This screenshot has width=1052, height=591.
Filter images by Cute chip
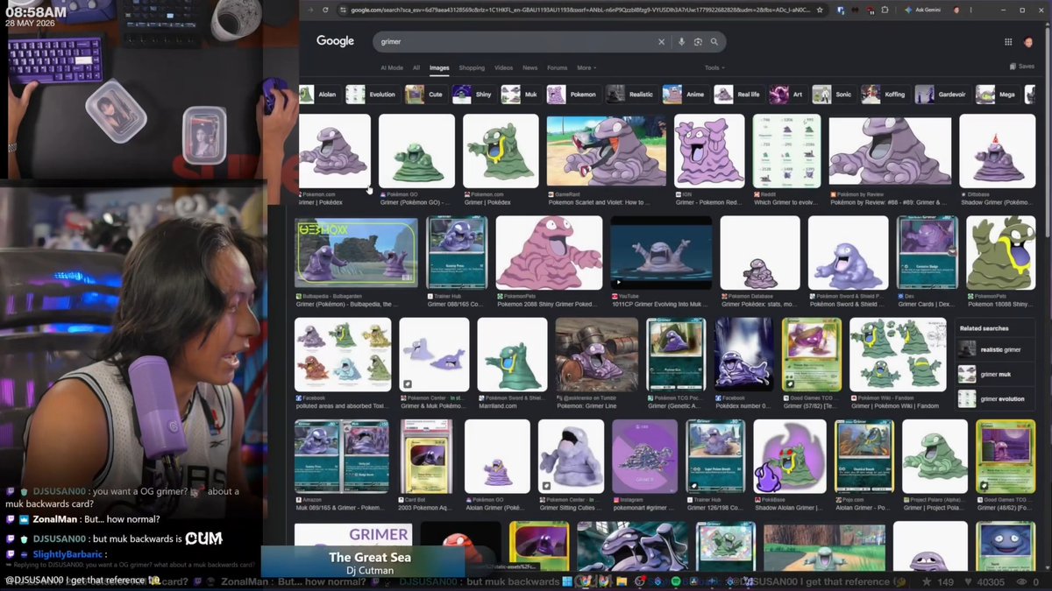pyautogui.click(x=427, y=95)
